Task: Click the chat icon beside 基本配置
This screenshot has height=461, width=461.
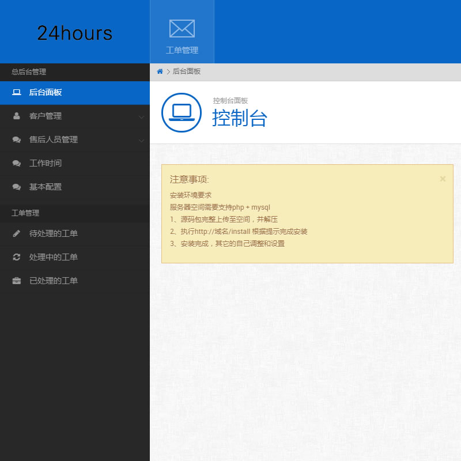Action: [x=16, y=187]
